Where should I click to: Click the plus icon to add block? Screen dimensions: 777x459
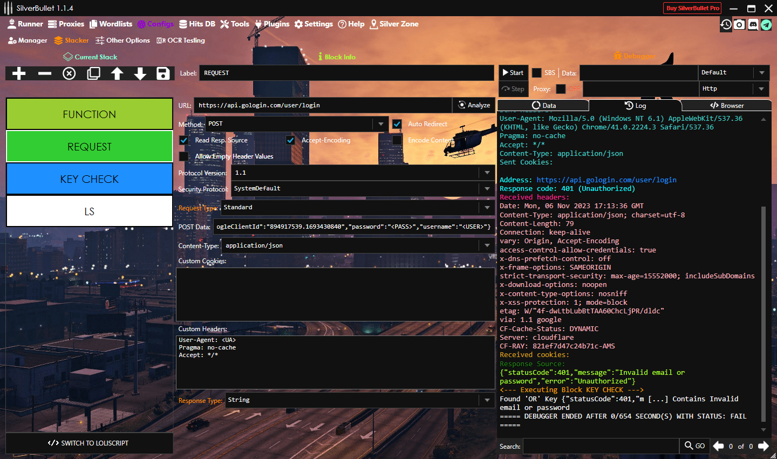pyautogui.click(x=19, y=73)
